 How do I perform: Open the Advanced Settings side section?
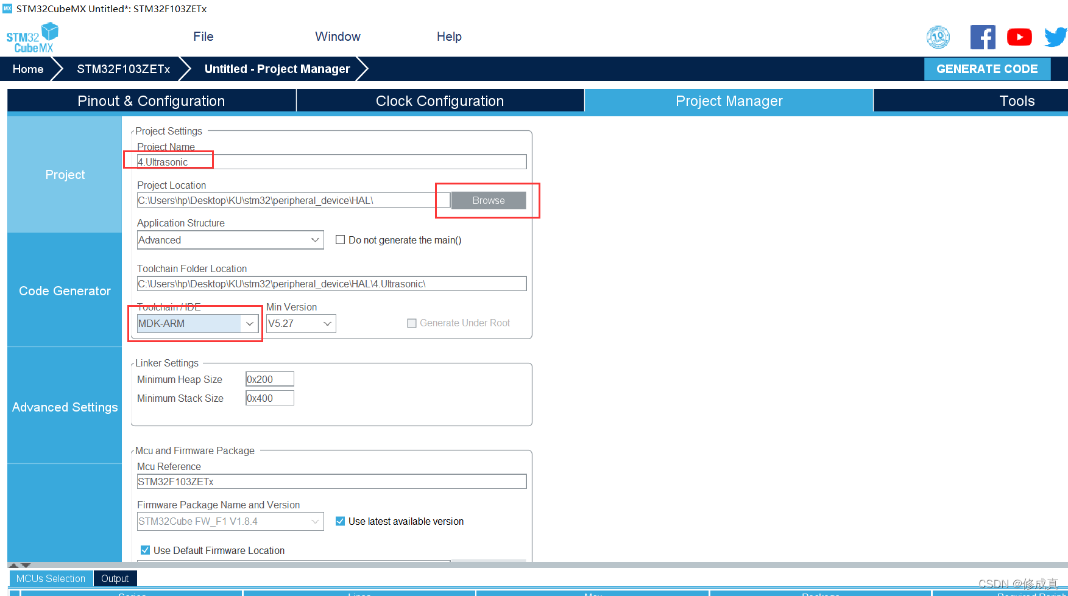click(65, 407)
